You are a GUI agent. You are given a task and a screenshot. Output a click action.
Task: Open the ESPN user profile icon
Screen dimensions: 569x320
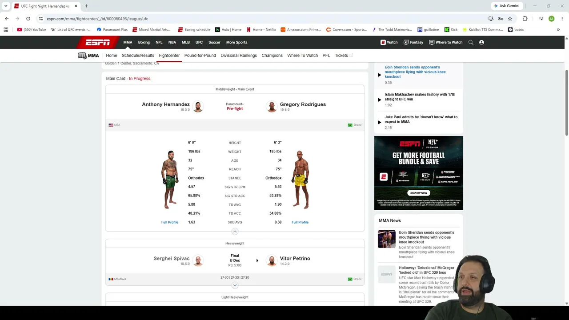(481, 42)
